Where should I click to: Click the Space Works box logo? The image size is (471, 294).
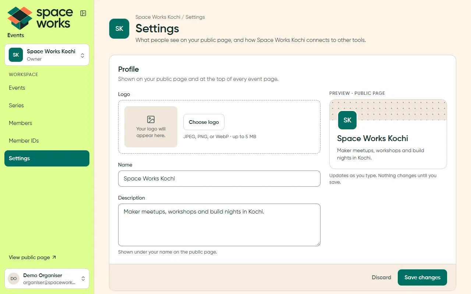tap(20, 18)
